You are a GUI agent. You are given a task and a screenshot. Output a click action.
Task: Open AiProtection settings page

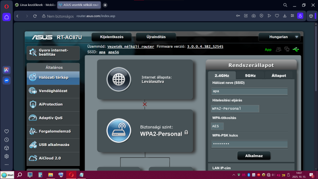point(53,104)
